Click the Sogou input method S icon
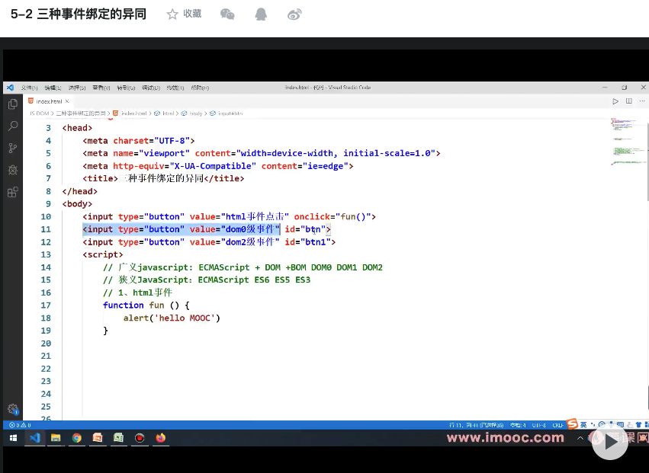 572,423
